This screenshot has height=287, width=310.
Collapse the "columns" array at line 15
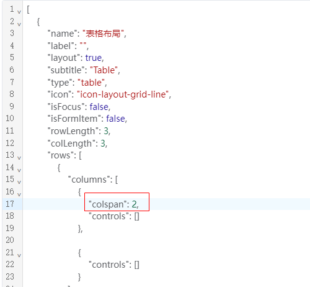point(19,182)
